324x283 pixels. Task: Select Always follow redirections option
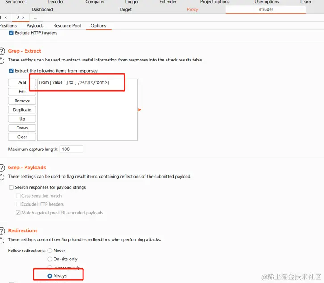click(x=50, y=276)
